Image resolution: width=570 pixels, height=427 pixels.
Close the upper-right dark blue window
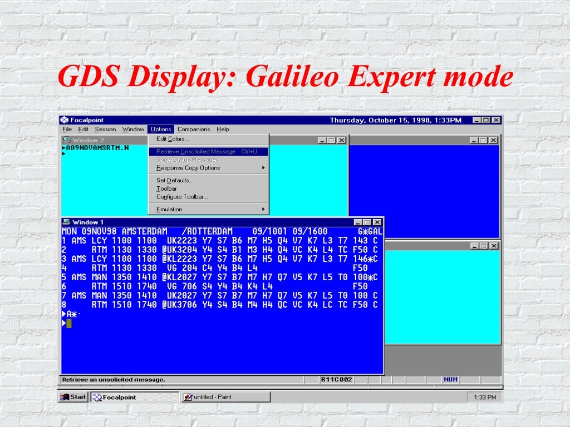pos(493,140)
